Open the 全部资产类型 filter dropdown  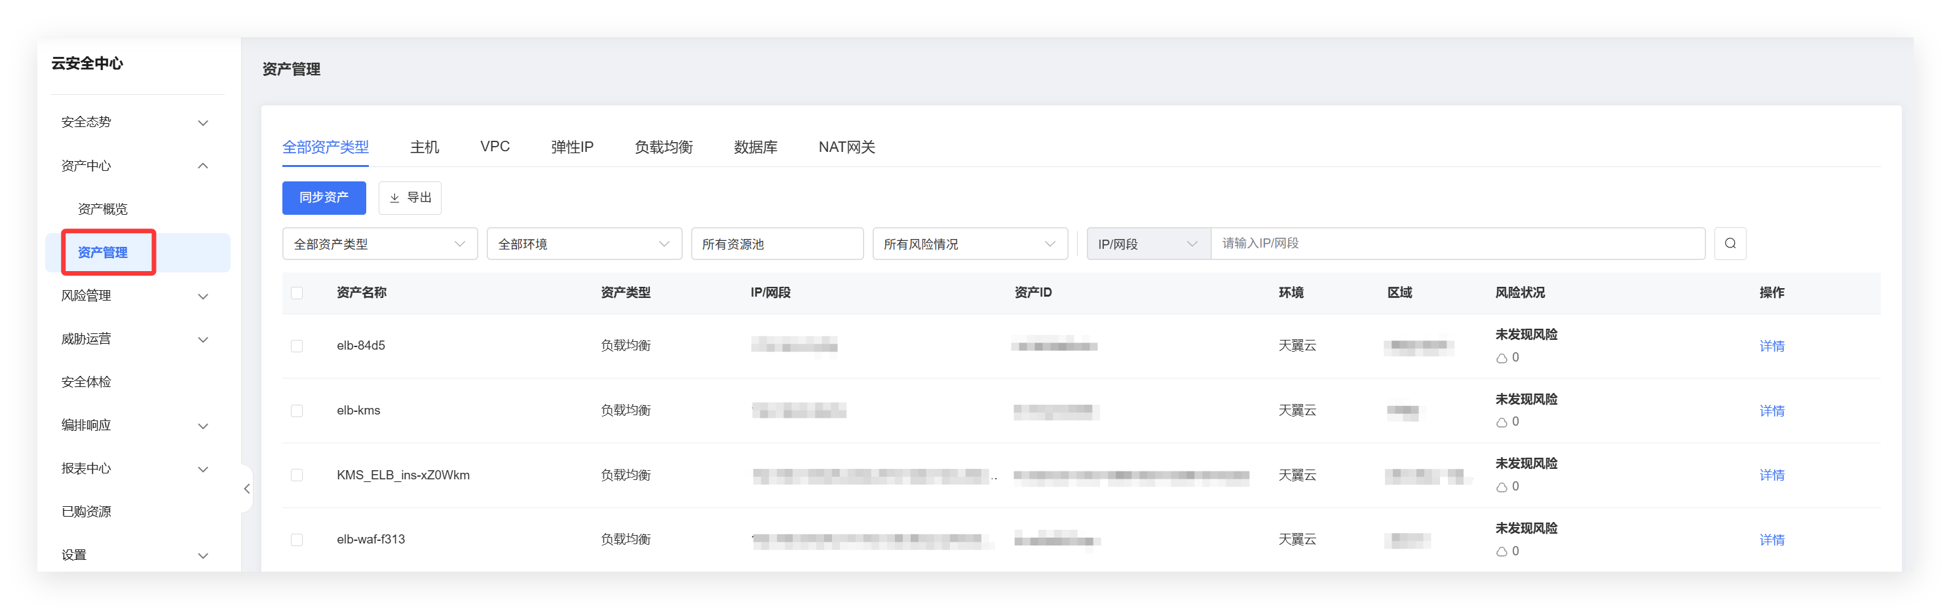coord(379,244)
